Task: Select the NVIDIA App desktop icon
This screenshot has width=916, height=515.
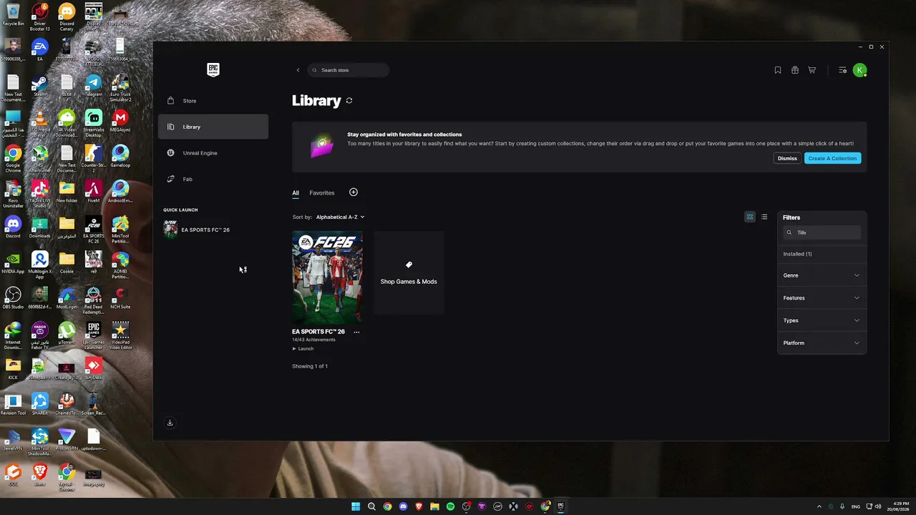Action: [x=13, y=263]
